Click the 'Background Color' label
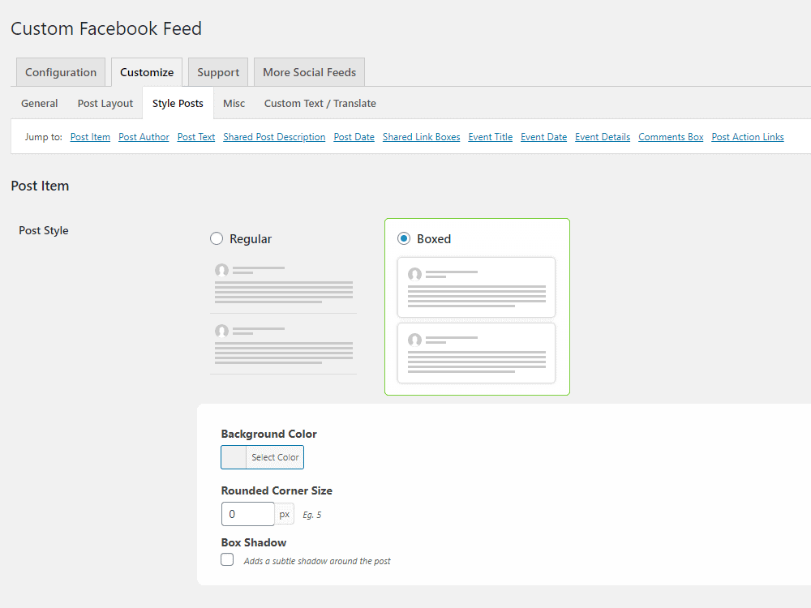The height and width of the screenshot is (608, 811). coord(269,434)
